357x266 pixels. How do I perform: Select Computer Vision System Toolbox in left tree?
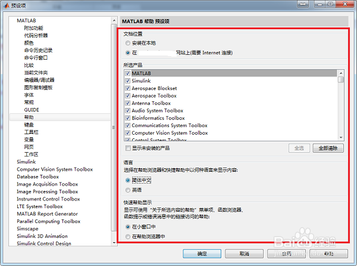coord(55,169)
